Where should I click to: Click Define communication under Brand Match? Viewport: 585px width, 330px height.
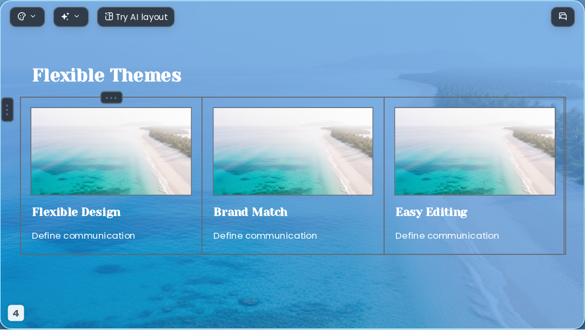pyautogui.click(x=265, y=235)
